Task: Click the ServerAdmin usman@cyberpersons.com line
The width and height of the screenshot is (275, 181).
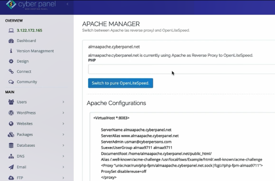Action: click(x=136, y=142)
